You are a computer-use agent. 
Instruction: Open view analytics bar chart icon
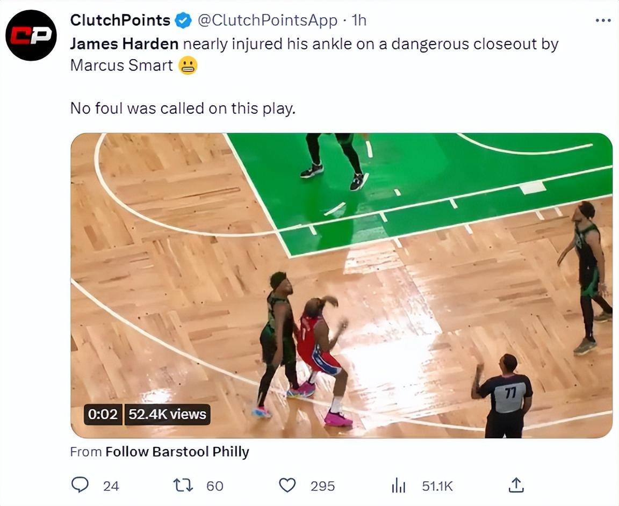point(398,485)
